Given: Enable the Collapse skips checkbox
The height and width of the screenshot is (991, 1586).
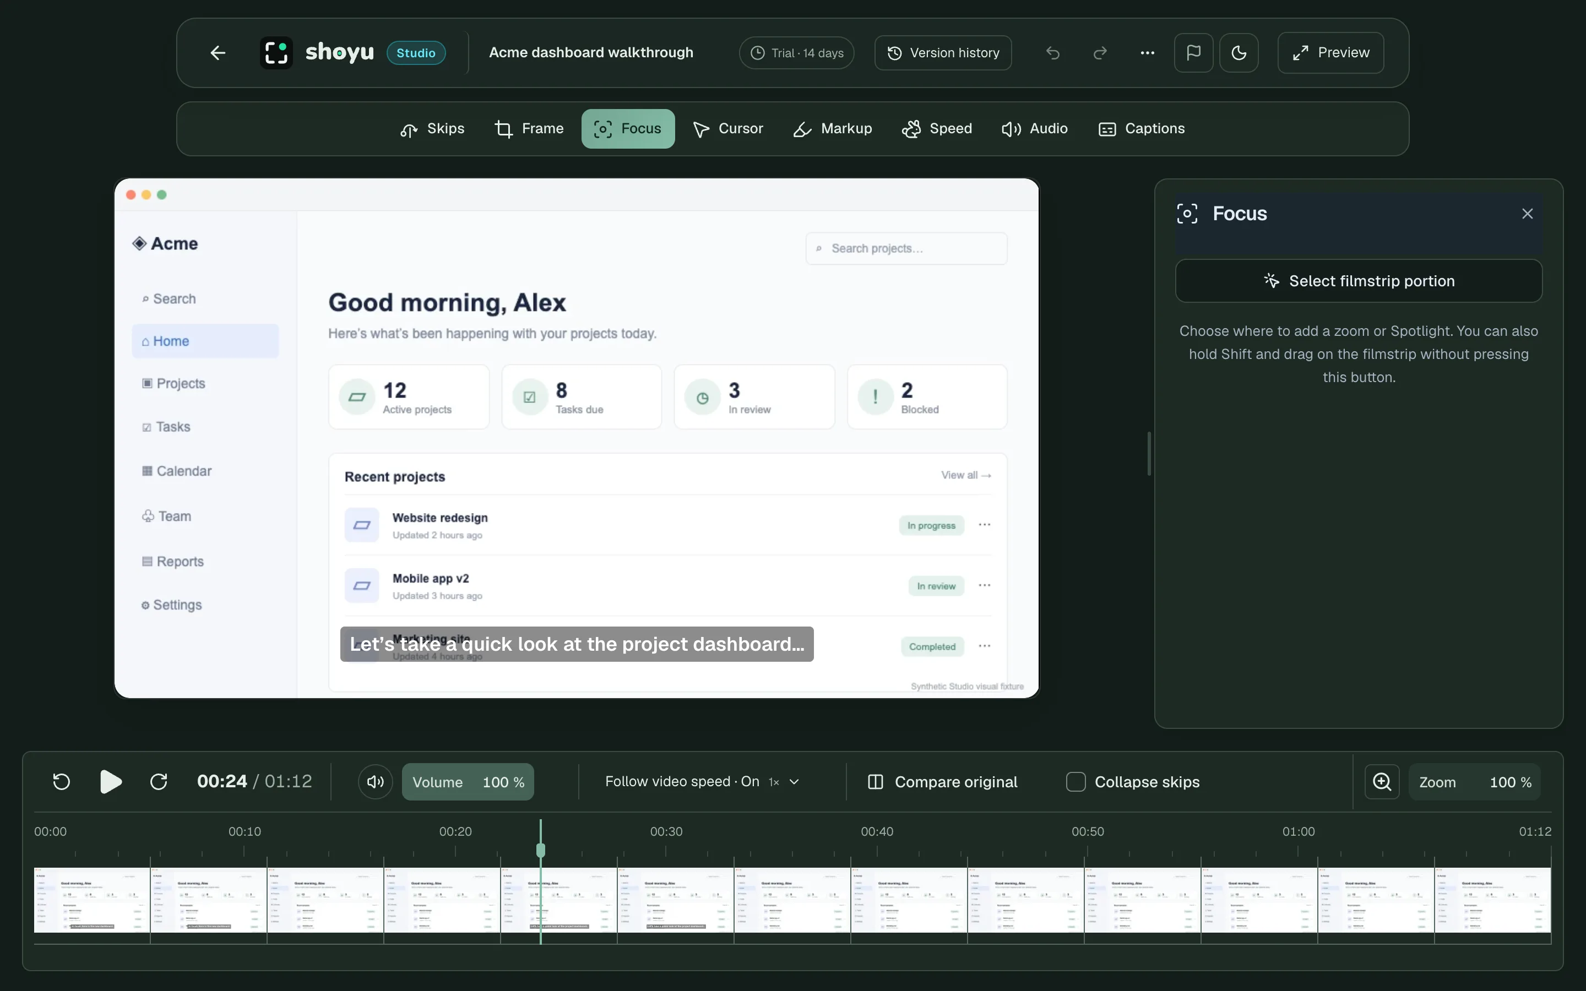Looking at the screenshot, I should pyautogui.click(x=1076, y=781).
